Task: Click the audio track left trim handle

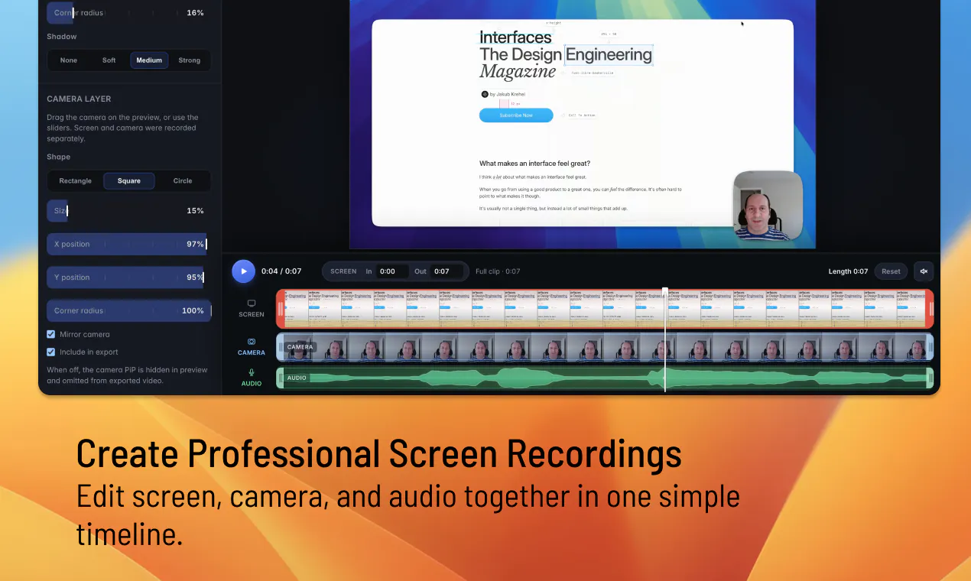Action: coord(281,378)
